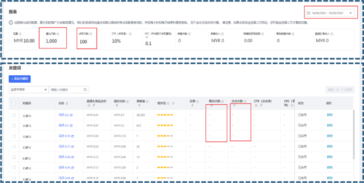This screenshot has width=364, height=183.
Task: Check the keyword row checkbox with bid 0.19
Action: click(14, 136)
